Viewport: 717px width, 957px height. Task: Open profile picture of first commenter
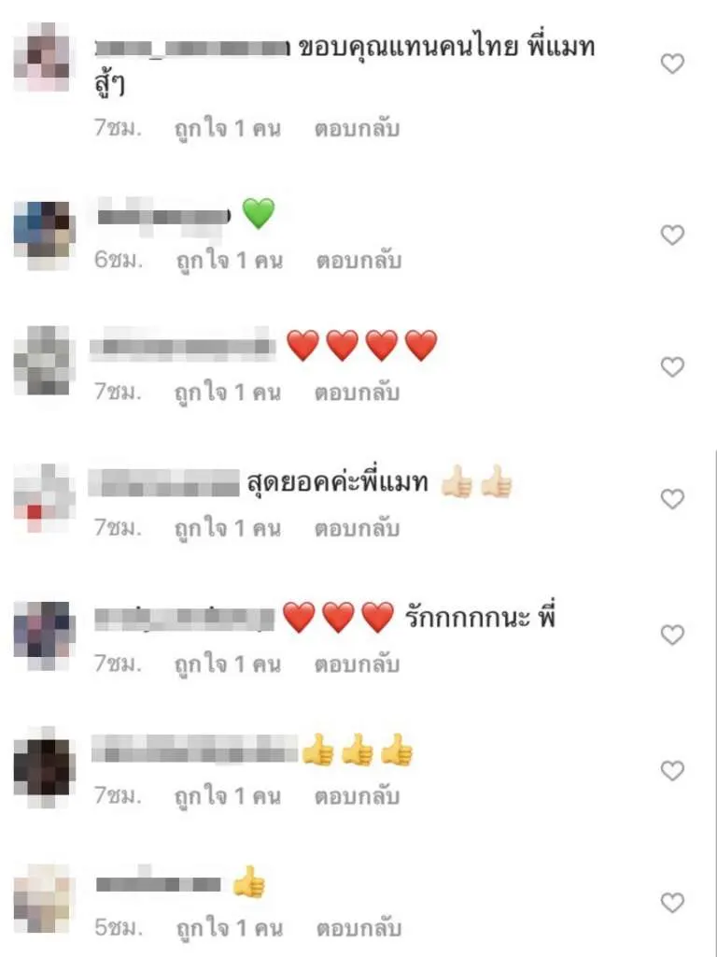coord(42,57)
